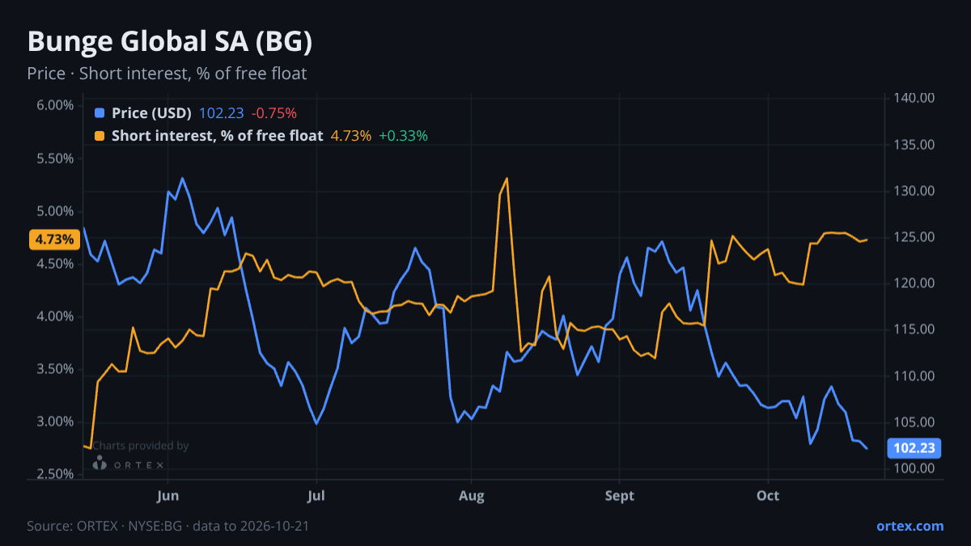Click the 110.00 right axis label
The width and height of the screenshot is (971, 546).
(914, 376)
